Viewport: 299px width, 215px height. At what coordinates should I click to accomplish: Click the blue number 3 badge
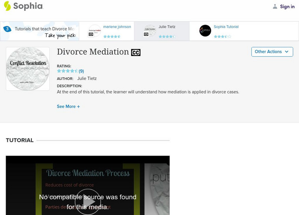point(7,29)
